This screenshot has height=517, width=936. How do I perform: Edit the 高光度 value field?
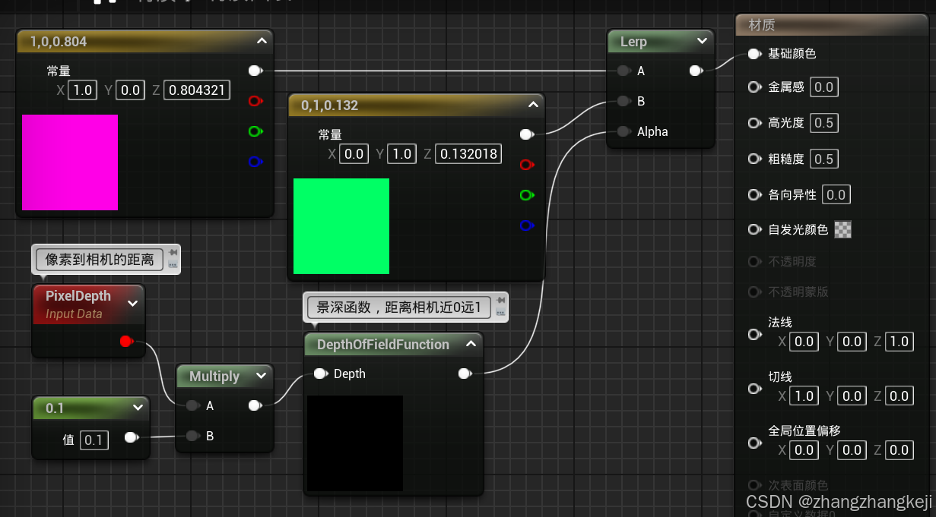click(824, 123)
